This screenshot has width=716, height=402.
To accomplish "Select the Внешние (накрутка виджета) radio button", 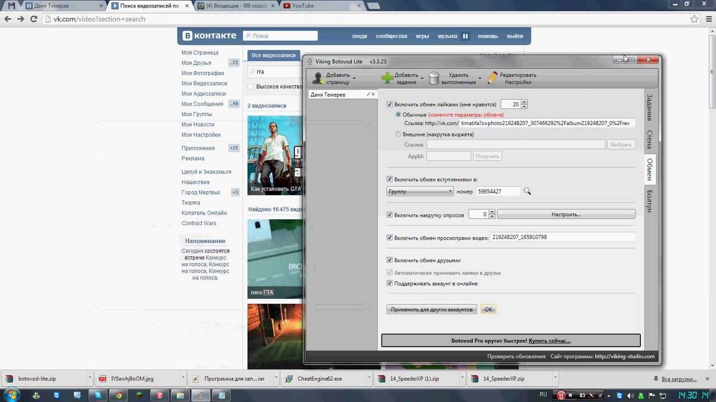I will tap(398, 134).
